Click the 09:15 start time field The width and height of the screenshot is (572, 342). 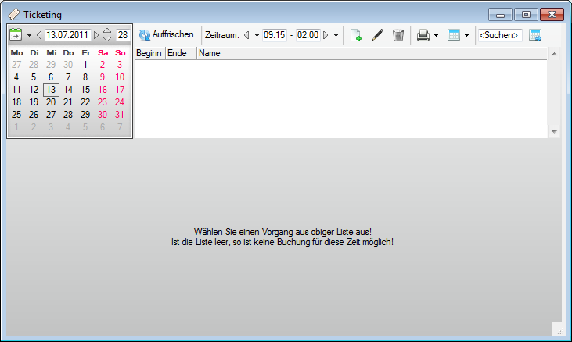point(274,35)
